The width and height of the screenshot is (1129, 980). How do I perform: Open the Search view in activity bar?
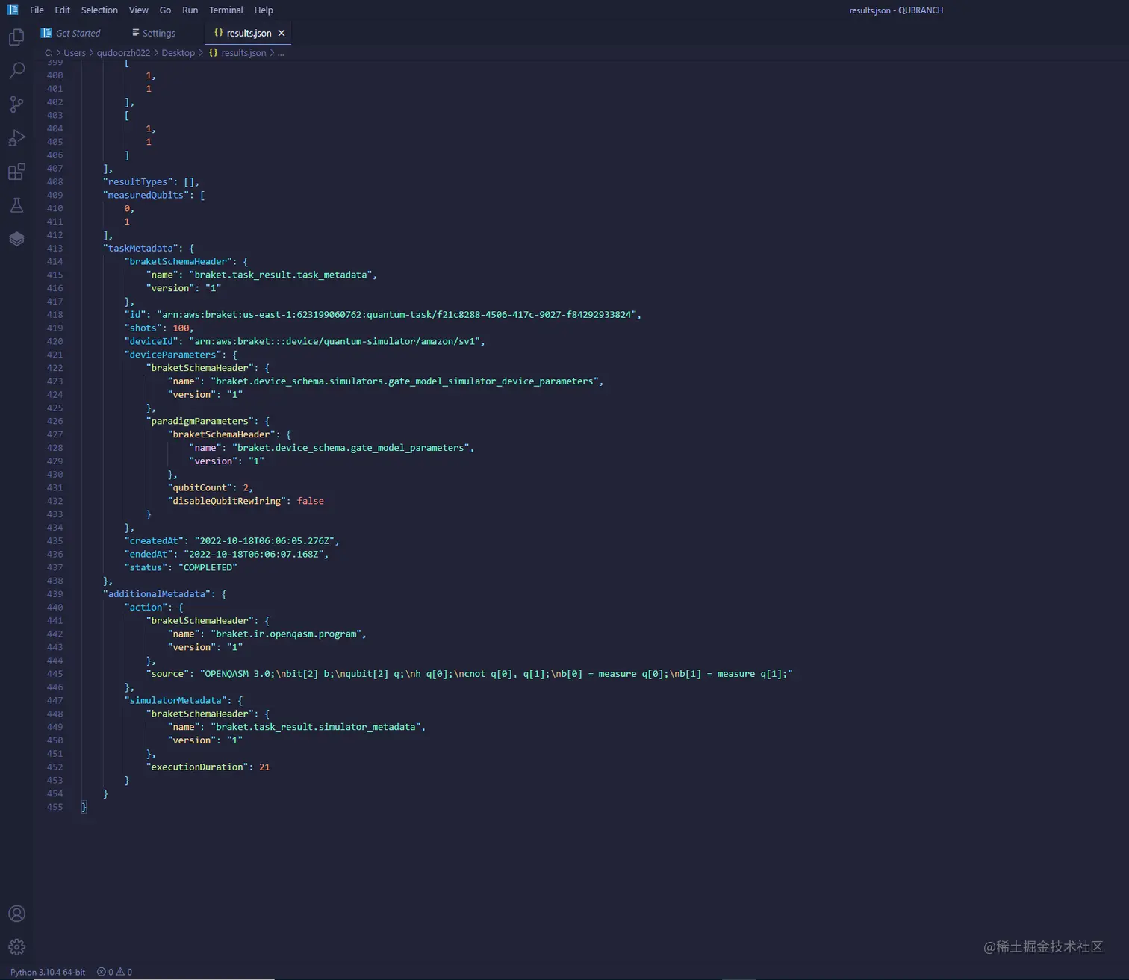point(16,70)
